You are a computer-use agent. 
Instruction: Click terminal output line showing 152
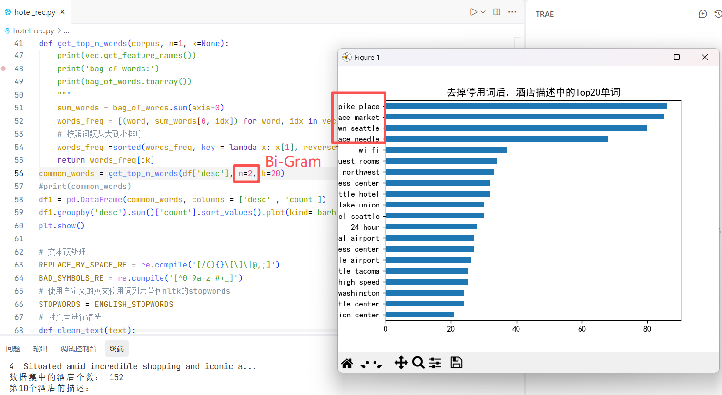66,377
